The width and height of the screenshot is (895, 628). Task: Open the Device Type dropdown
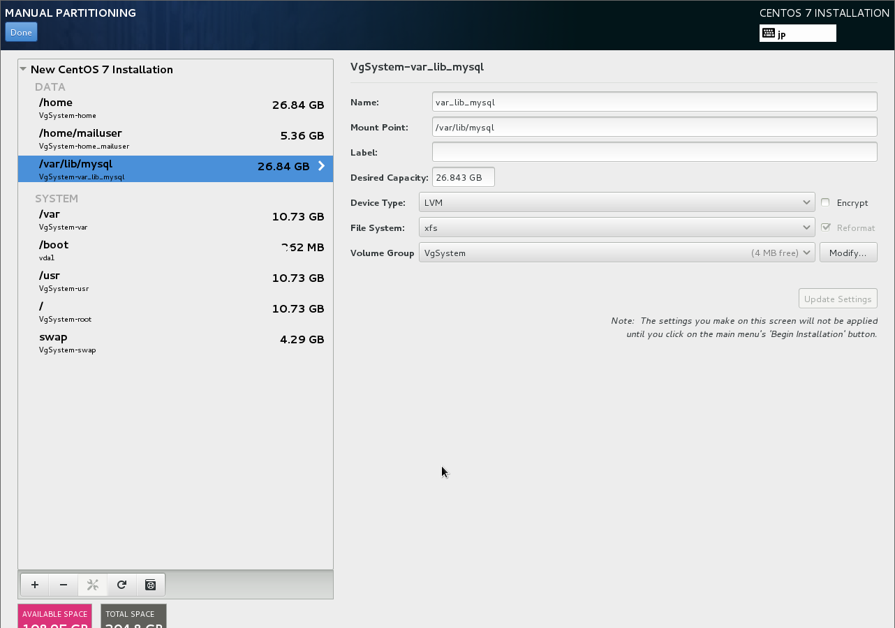pos(616,202)
